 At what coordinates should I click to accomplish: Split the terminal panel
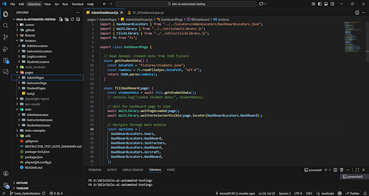pos(335,170)
